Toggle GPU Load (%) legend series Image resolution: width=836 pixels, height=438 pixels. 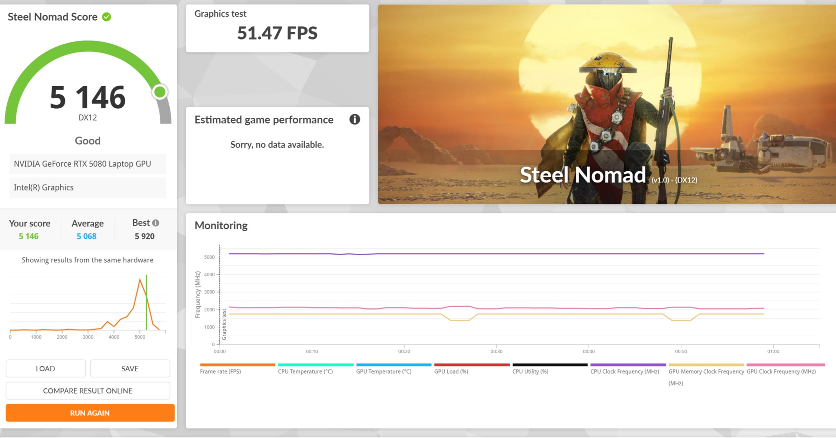pos(451,371)
